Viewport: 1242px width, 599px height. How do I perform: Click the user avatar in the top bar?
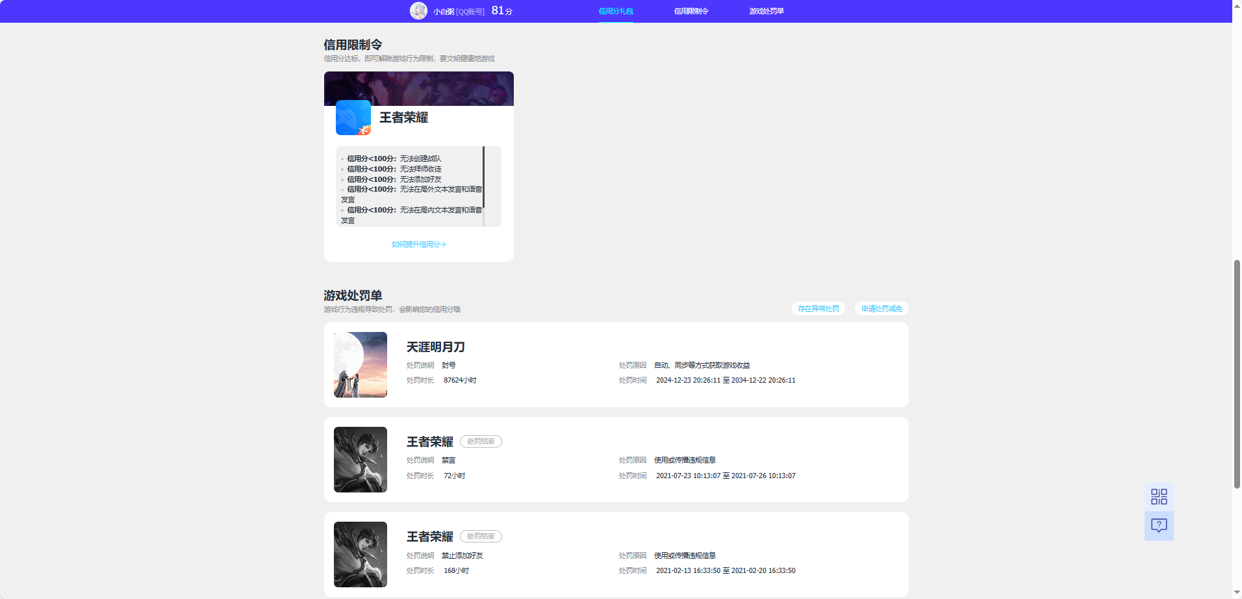pos(419,10)
